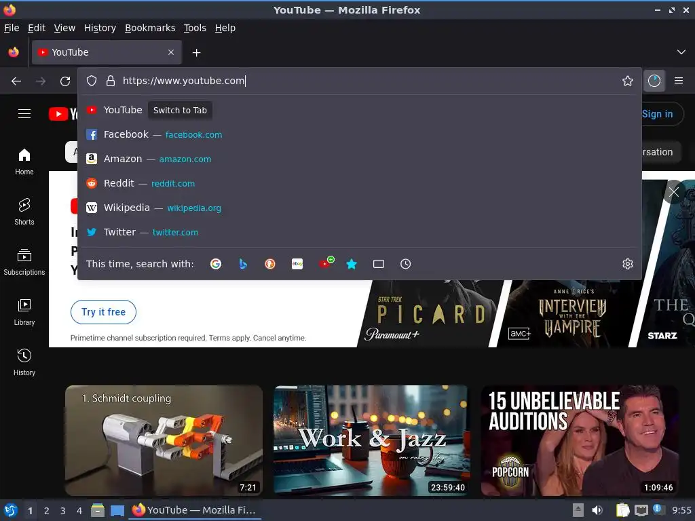This screenshot has width=695, height=521.
Task: Open the Help menu
Action: (225, 28)
